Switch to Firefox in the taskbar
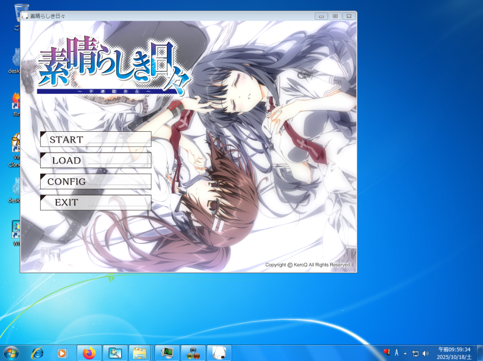The width and height of the screenshot is (483, 361). (x=89, y=353)
